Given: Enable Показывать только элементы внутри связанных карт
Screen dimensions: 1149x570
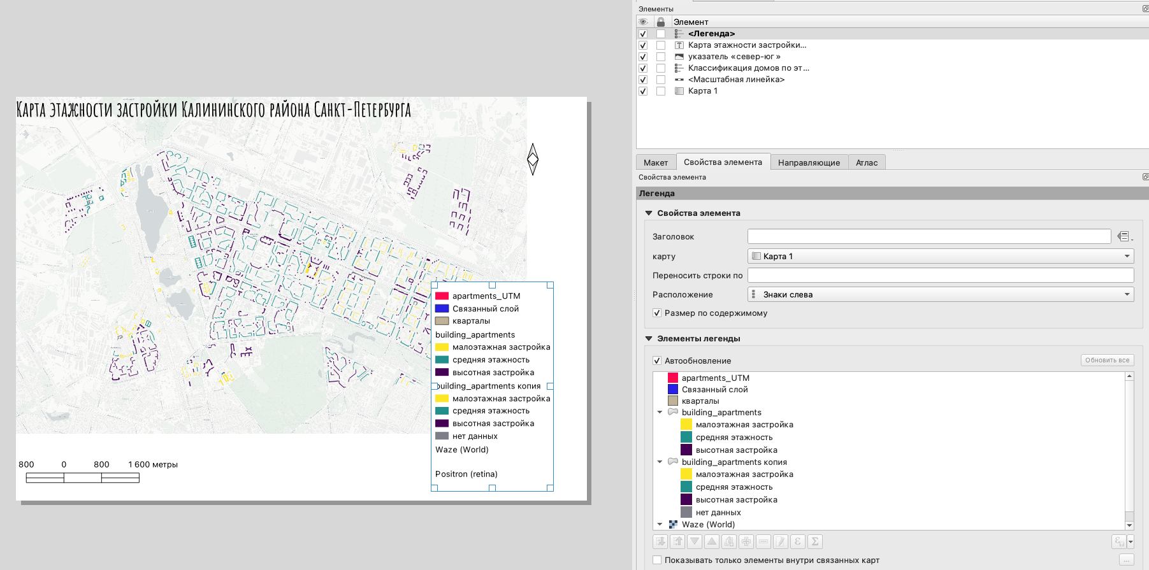Looking at the screenshot, I should click(657, 560).
